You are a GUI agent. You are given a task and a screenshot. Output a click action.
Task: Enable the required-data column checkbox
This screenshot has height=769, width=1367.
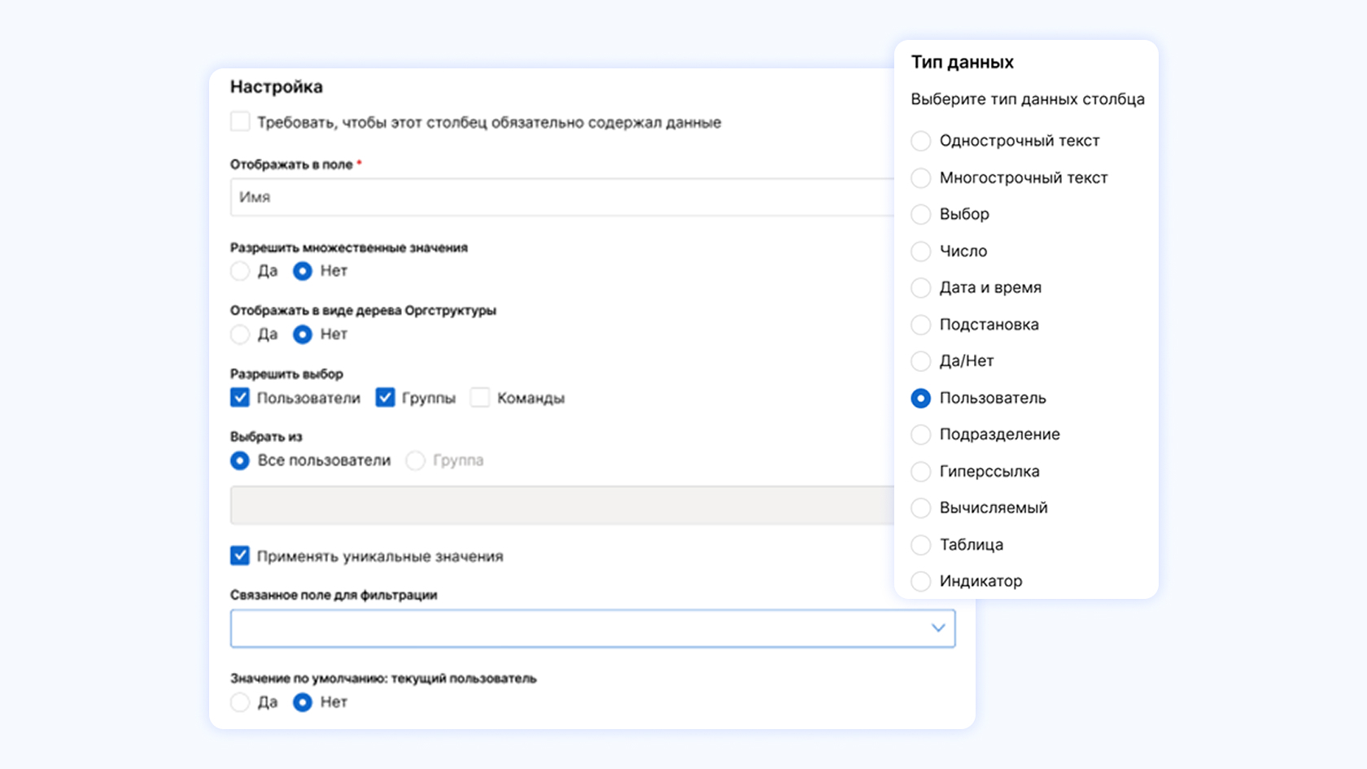tap(240, 122)
